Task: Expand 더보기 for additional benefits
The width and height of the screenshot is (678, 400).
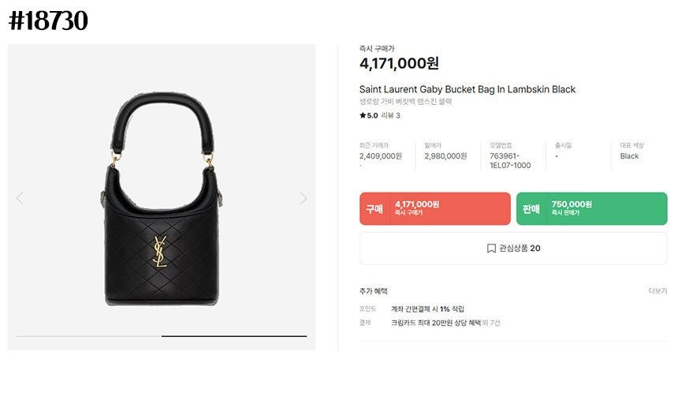Action: pos(658,291)
